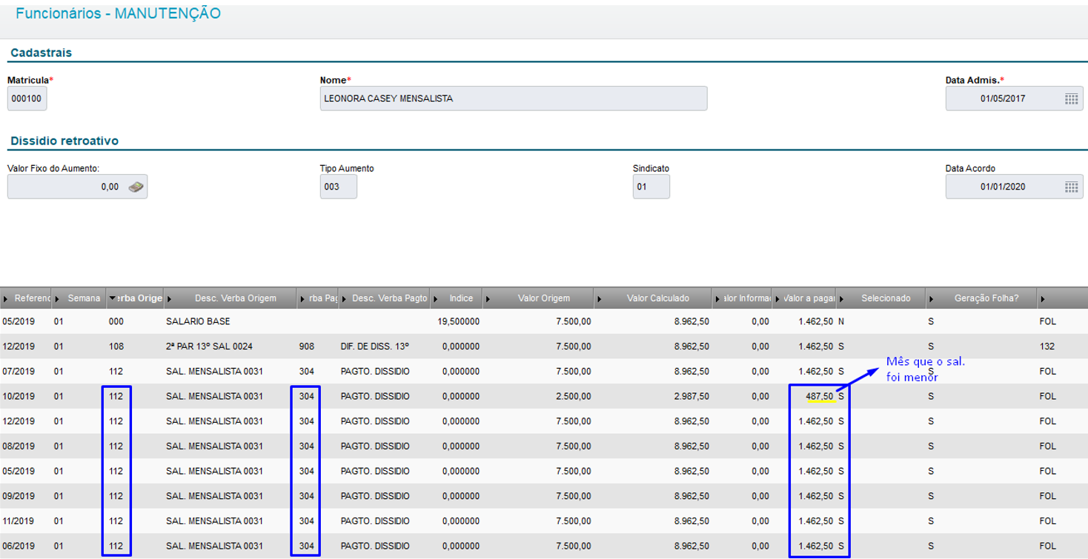The image size is (1088, 559).
Task: Click the reference cell 07/2019
Action: 19,372
